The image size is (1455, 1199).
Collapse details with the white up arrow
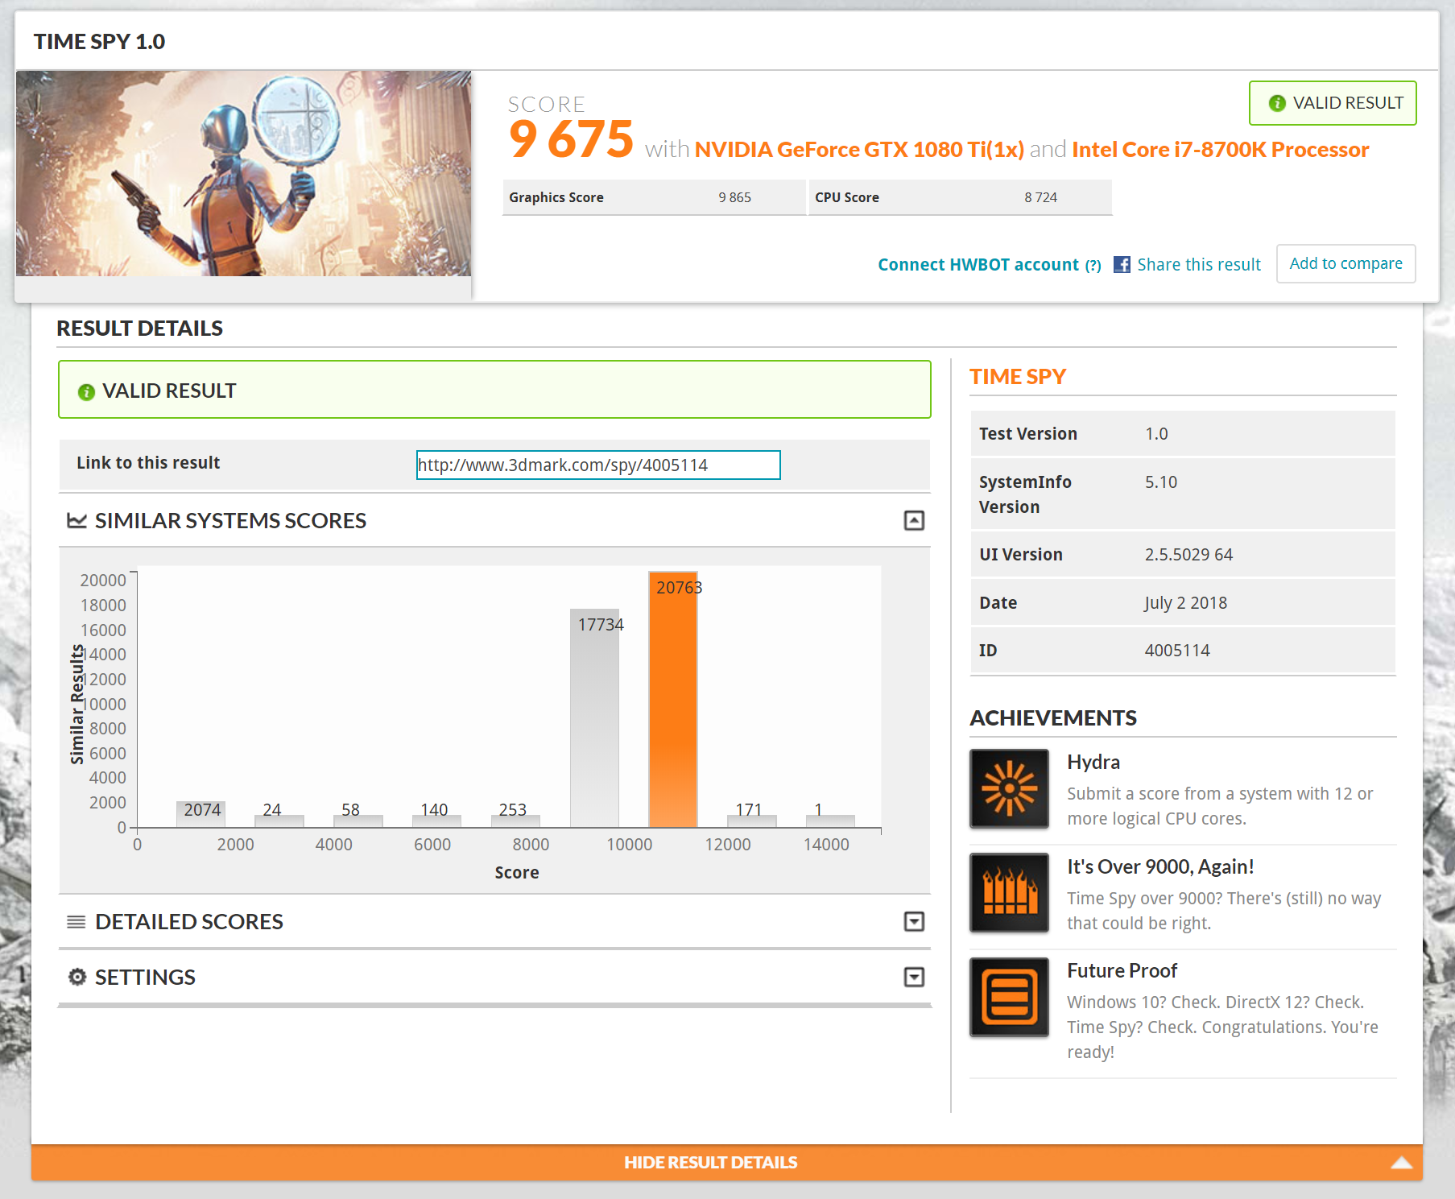tap(1401, 1162)
